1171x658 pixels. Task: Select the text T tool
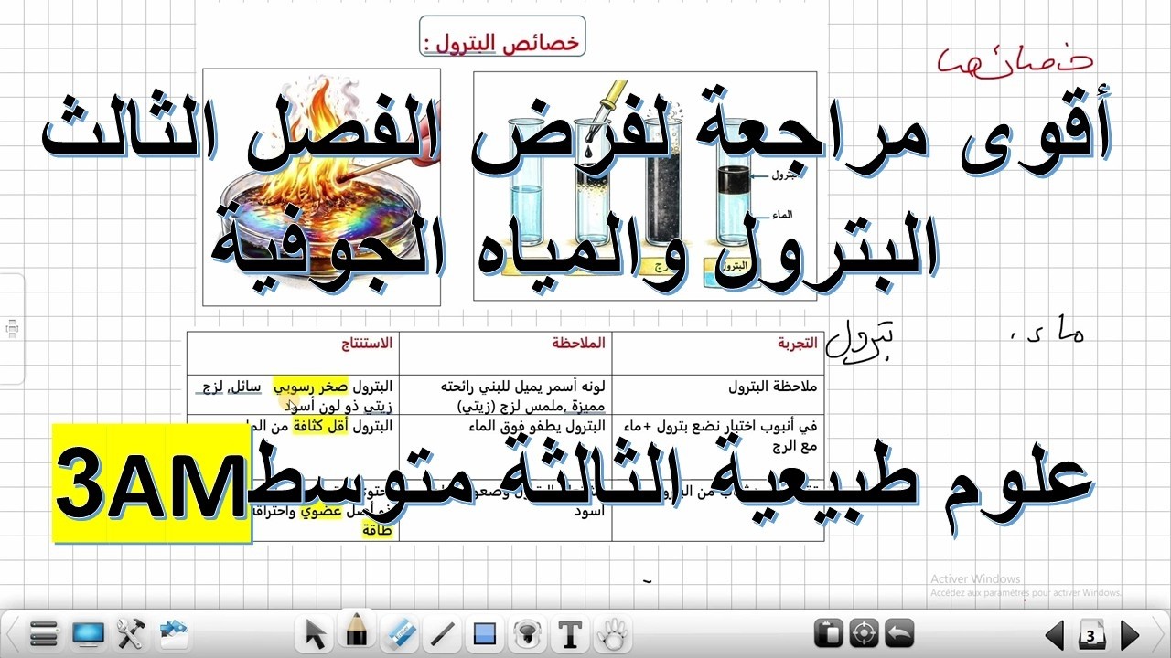(x=570, y=633)
